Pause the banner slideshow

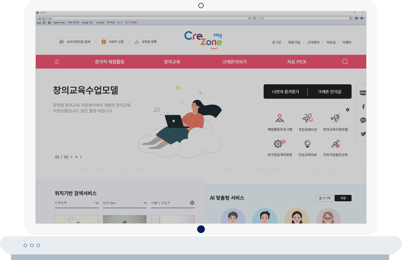(x=76, y=157)
